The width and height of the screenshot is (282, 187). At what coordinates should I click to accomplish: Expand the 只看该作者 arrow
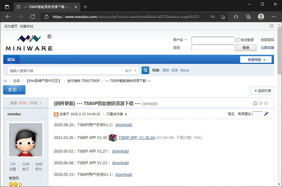tap(126, 114)
